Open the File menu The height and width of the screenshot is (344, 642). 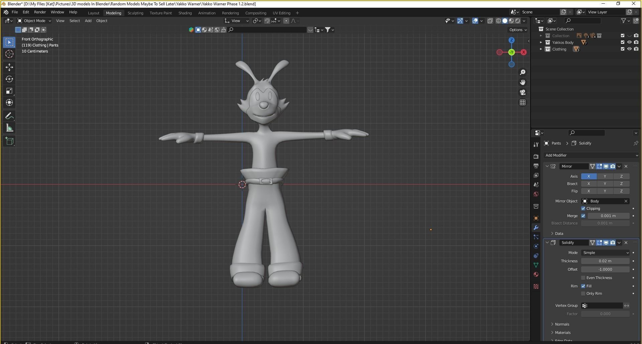coord(15,12)
